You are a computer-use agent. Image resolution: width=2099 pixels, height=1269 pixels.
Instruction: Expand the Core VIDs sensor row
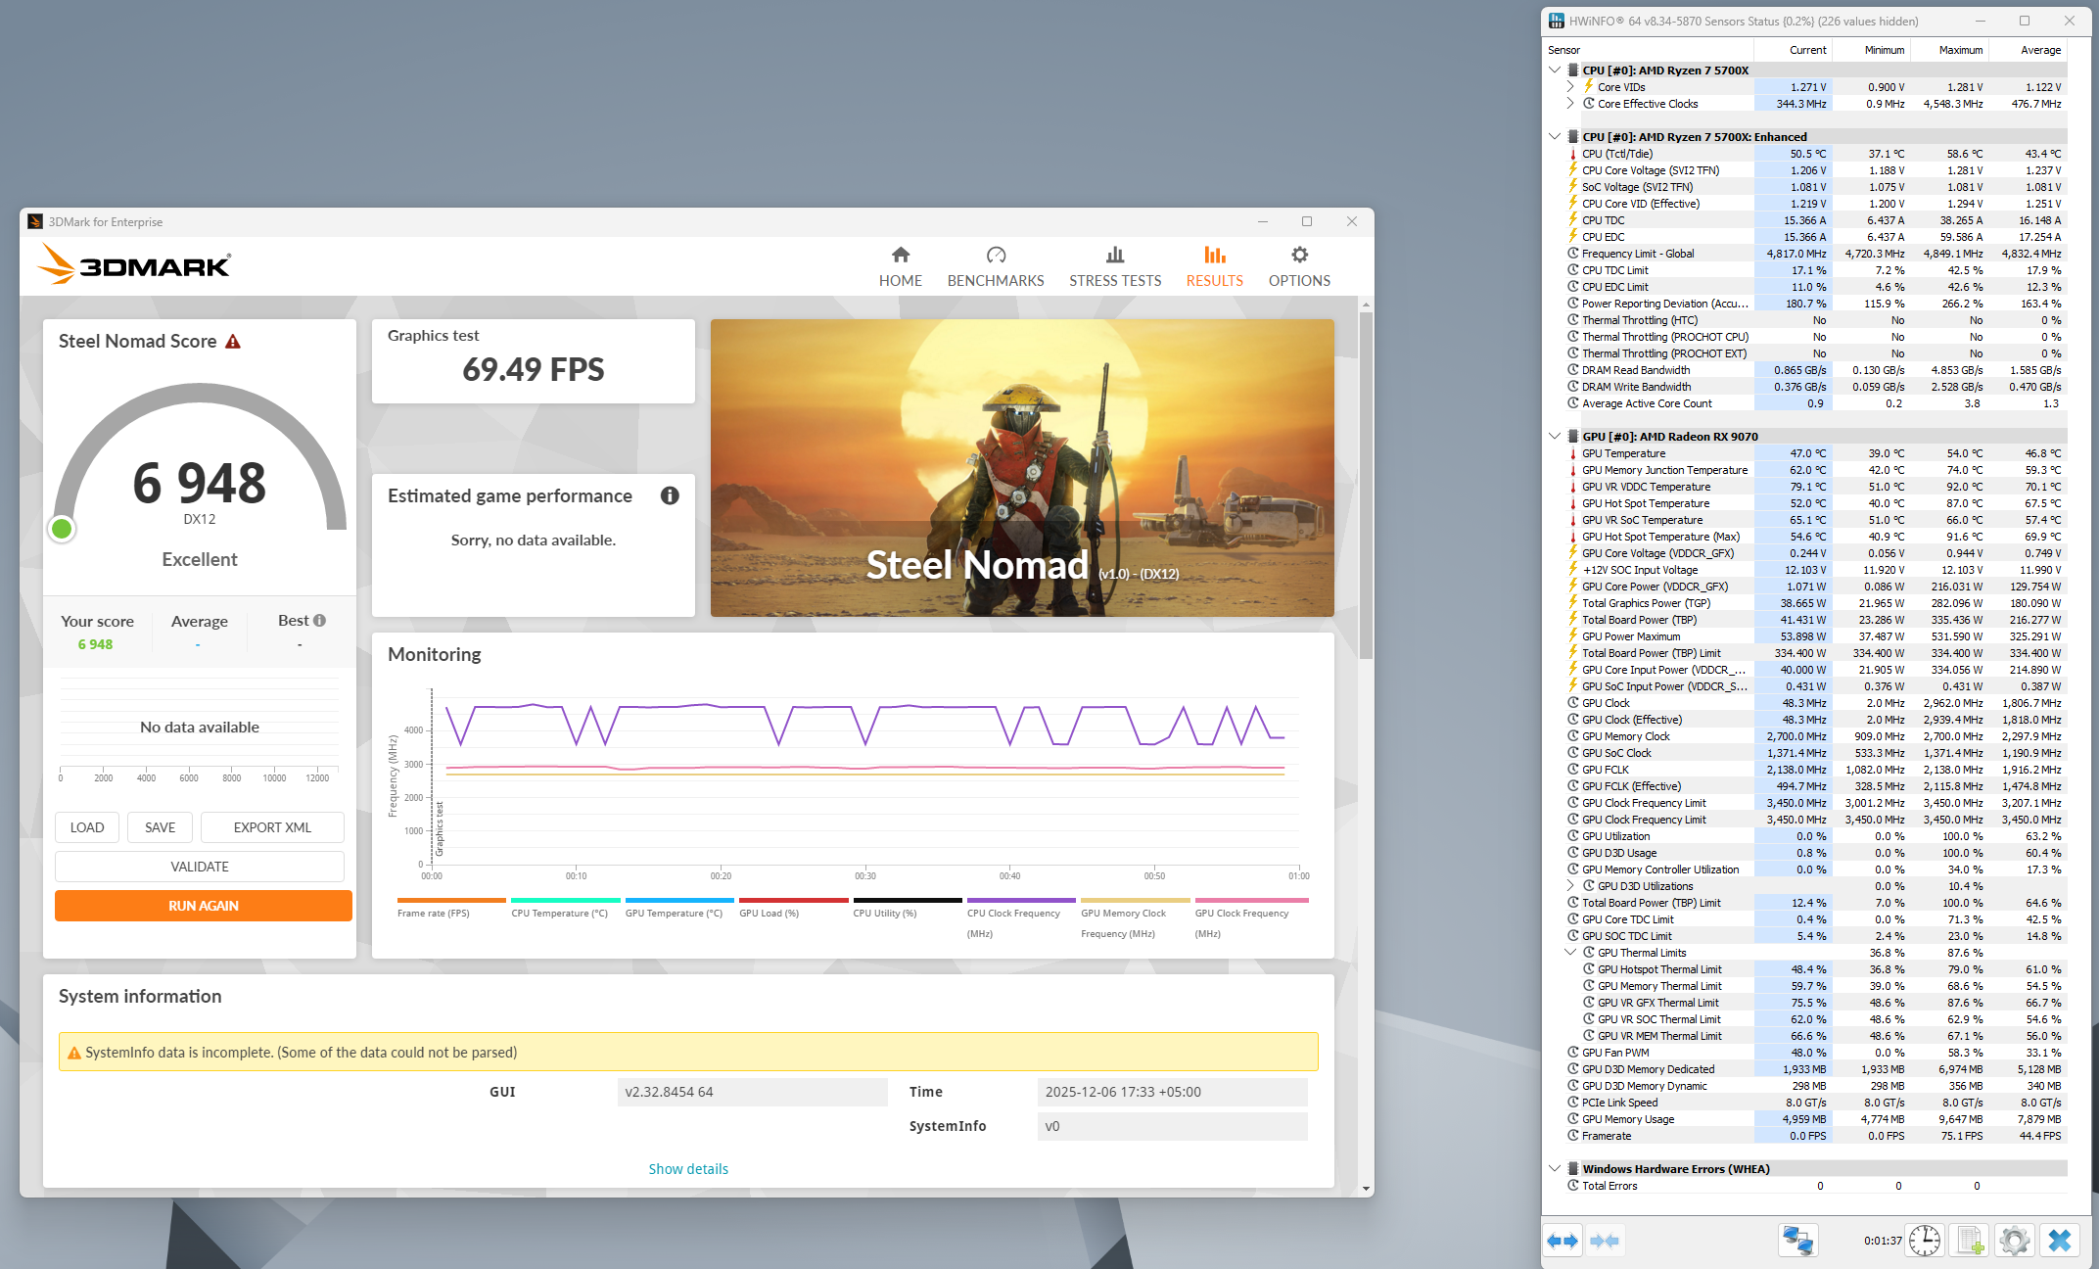click(1570, 87)
